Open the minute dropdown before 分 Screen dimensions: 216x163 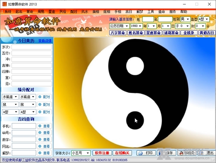click(x=201, y=26)
